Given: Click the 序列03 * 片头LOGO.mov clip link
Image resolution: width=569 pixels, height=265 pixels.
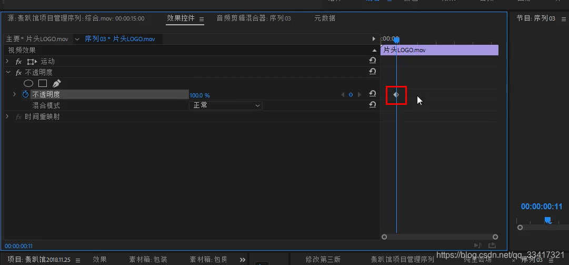Looking at the screenshot, I should click(x=120, y=39).
